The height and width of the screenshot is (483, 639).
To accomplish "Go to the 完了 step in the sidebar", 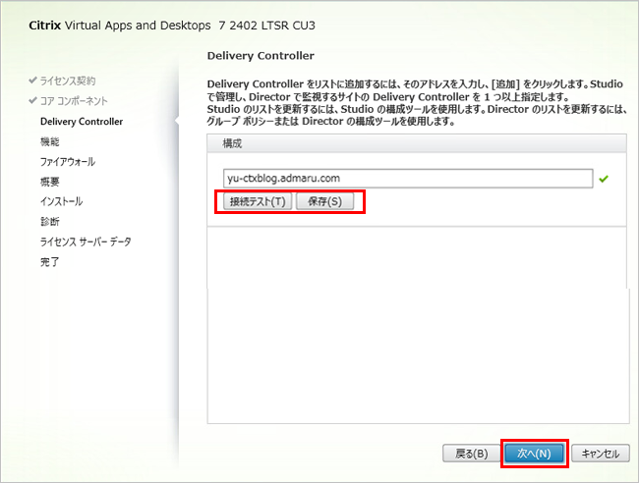I will (50, 262).
